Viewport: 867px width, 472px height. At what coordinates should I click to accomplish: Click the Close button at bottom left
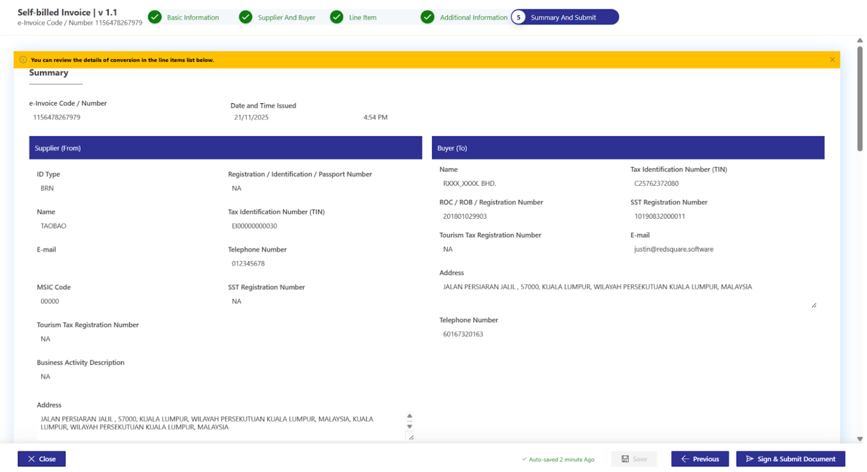[x=42, y=459]
